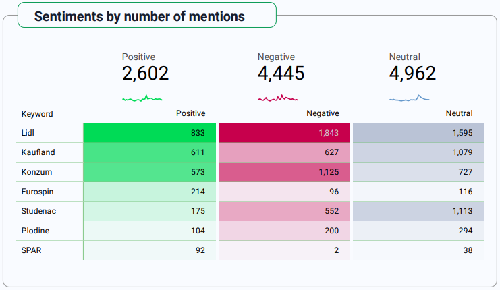
Task: Click the Kaufland keyword row label
Action: (38, 152)
